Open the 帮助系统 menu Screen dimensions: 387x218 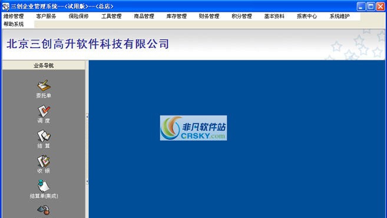14,24
